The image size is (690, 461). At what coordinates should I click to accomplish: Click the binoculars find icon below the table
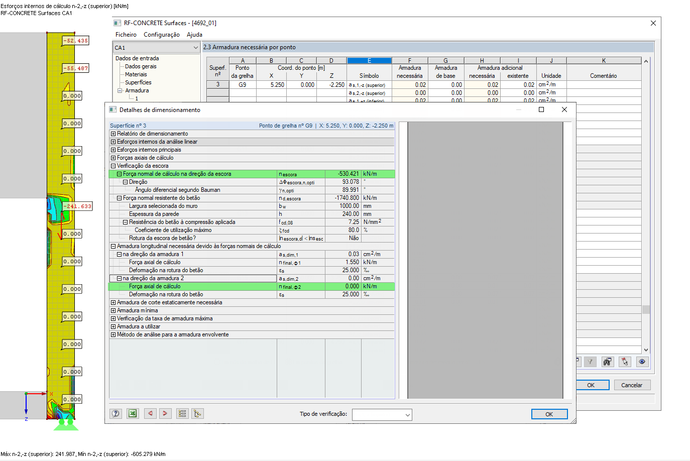608,362
